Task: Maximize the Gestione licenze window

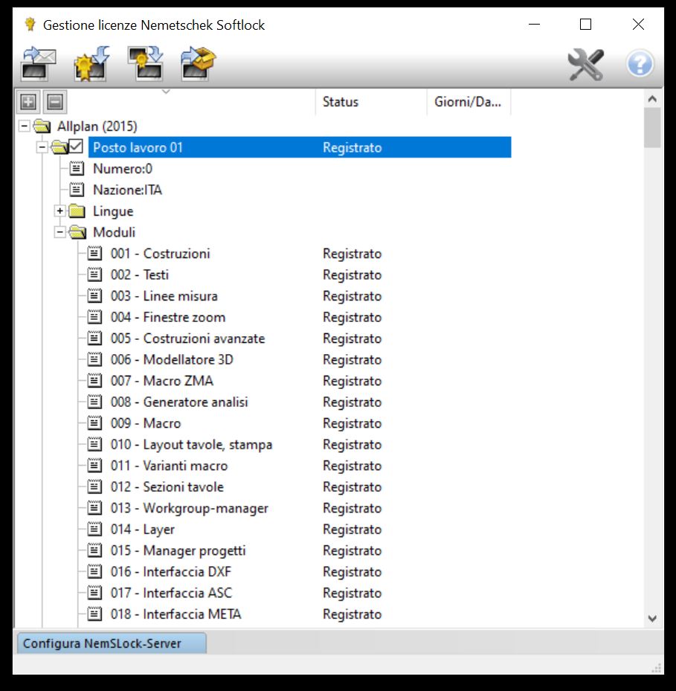Action: tap(585, 25)
